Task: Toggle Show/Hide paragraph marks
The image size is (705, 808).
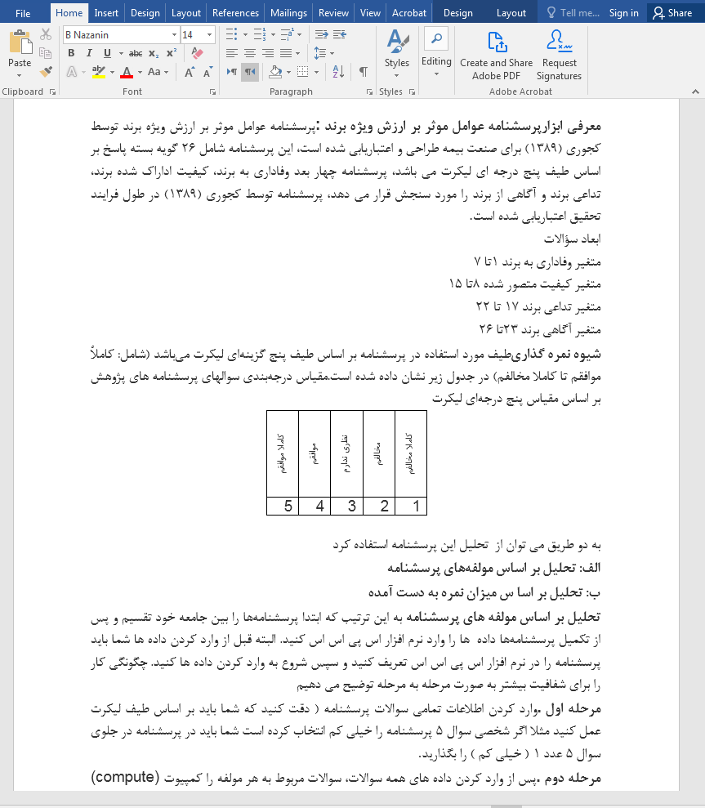Action: coord(363,72)
